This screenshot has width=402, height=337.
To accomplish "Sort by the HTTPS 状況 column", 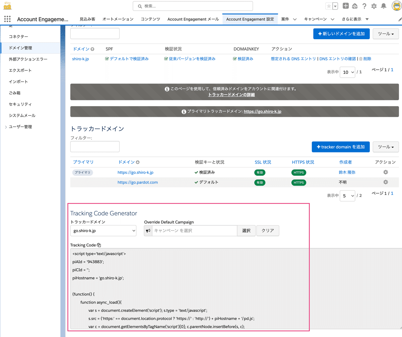I will click(303, 162).
